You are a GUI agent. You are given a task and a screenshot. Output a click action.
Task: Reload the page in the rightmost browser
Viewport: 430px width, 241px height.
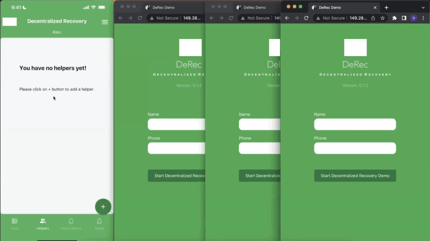(x=306, y=18)
